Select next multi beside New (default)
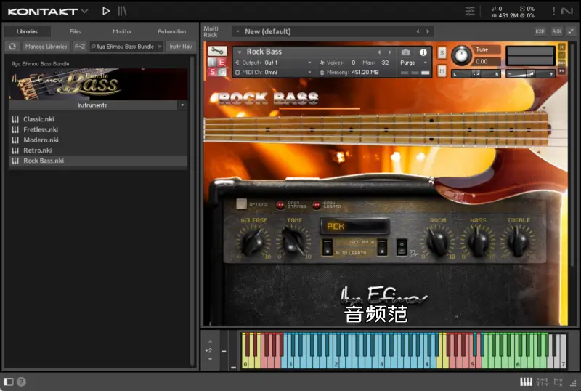 tap(428, 31)
